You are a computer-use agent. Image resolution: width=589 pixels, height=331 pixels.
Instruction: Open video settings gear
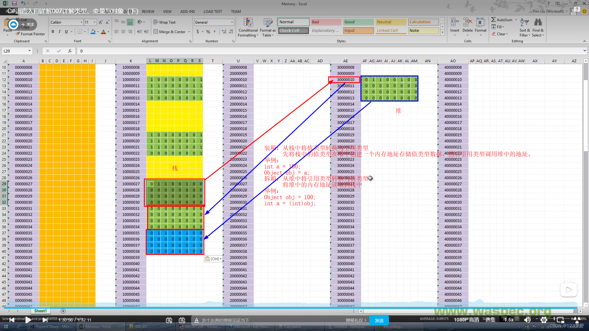[x=544, y=320]
